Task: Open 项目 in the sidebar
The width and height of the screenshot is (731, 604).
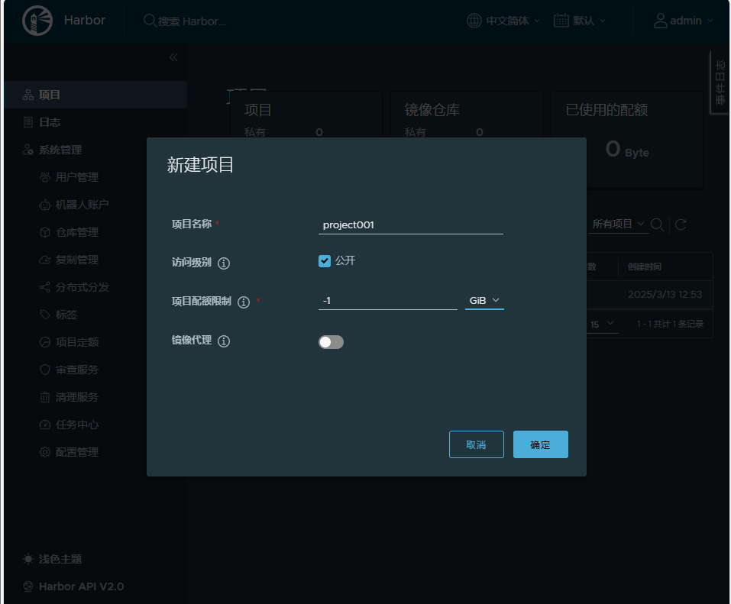Action: coord(95,95)
